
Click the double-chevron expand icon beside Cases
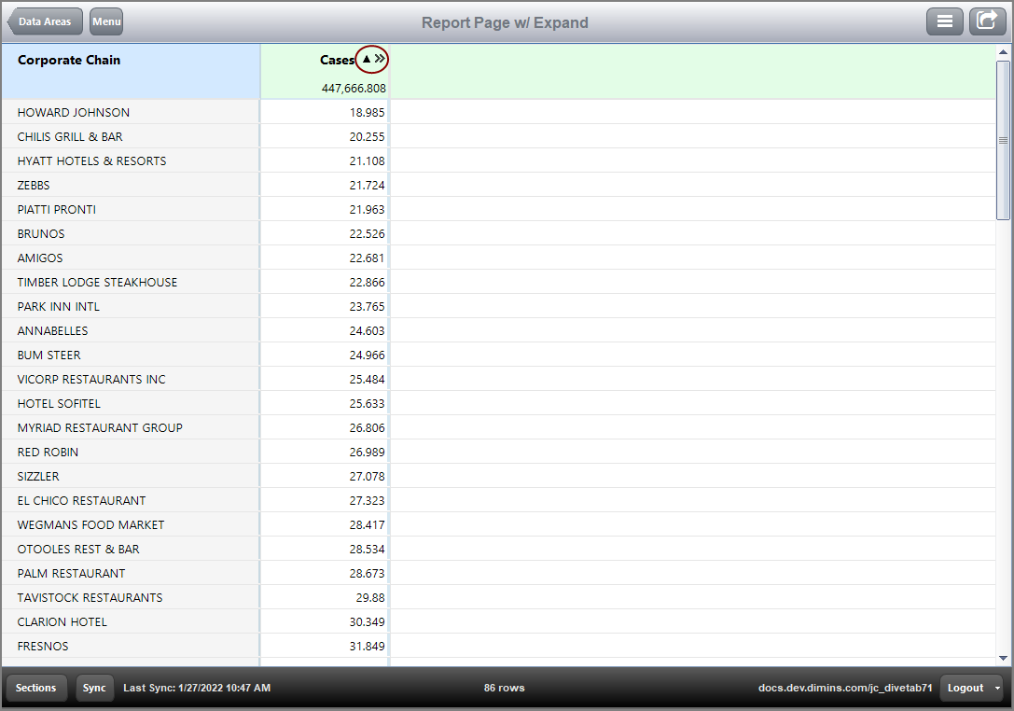379,58
